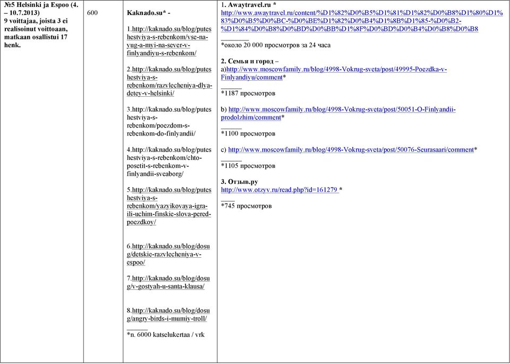Click the cell value 600

tap(92, 13)
